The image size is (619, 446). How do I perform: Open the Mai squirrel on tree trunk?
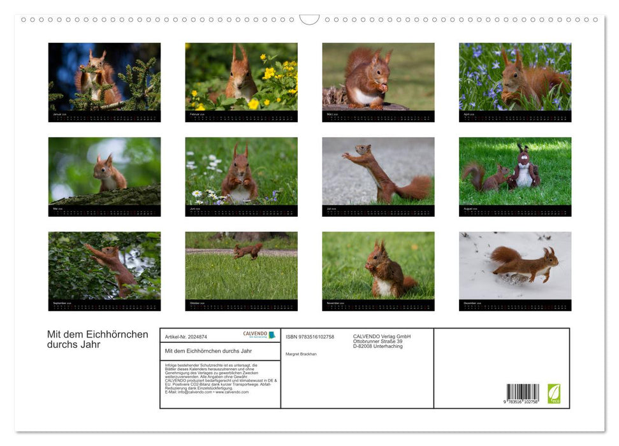coord(105,172)
